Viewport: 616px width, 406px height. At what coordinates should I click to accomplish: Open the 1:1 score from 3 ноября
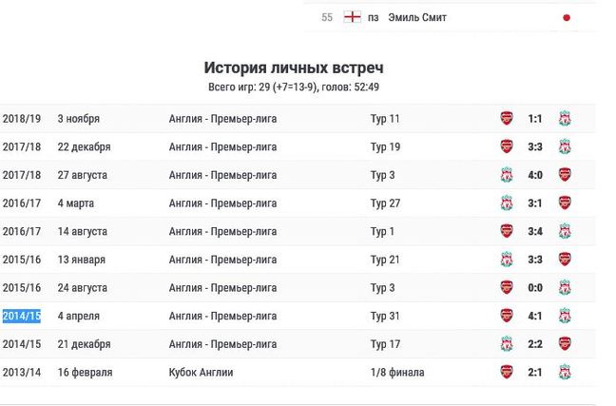535,119
